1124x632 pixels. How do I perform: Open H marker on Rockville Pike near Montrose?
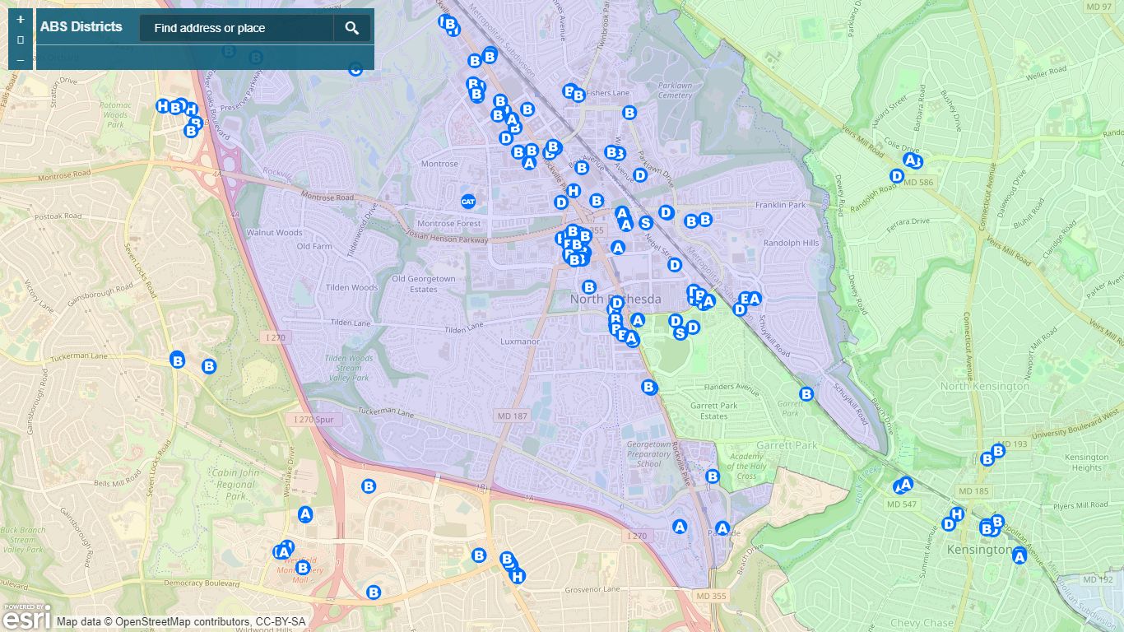pyautogui.click(x=574, y=191)
